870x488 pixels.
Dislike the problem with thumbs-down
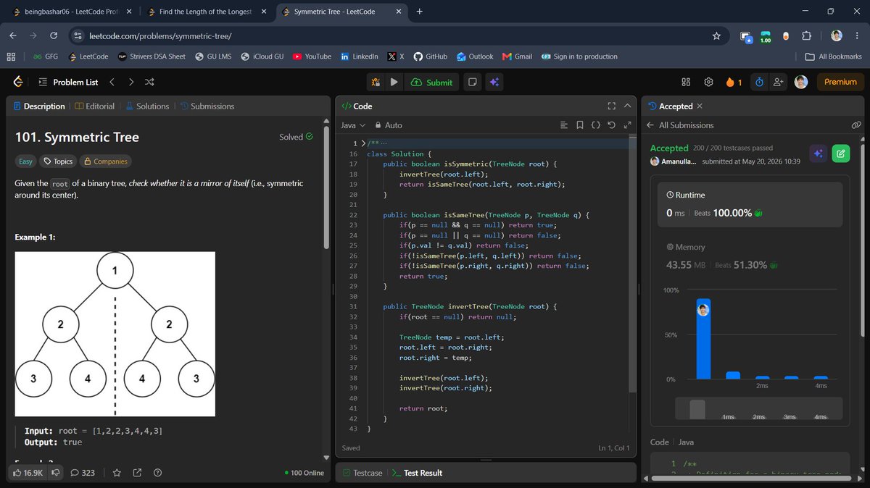pyautogui.click(x=56, y=473)
